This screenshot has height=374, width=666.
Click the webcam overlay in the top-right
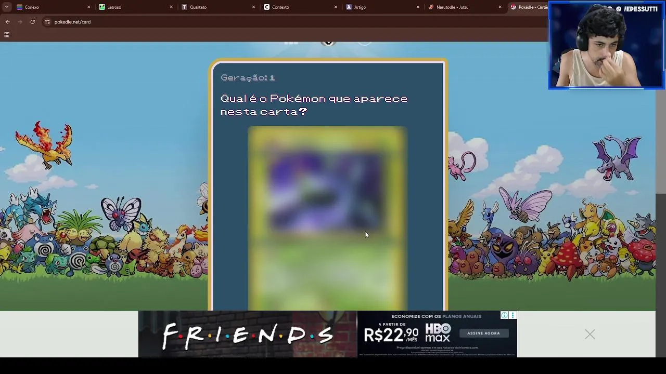click(606, 45)
